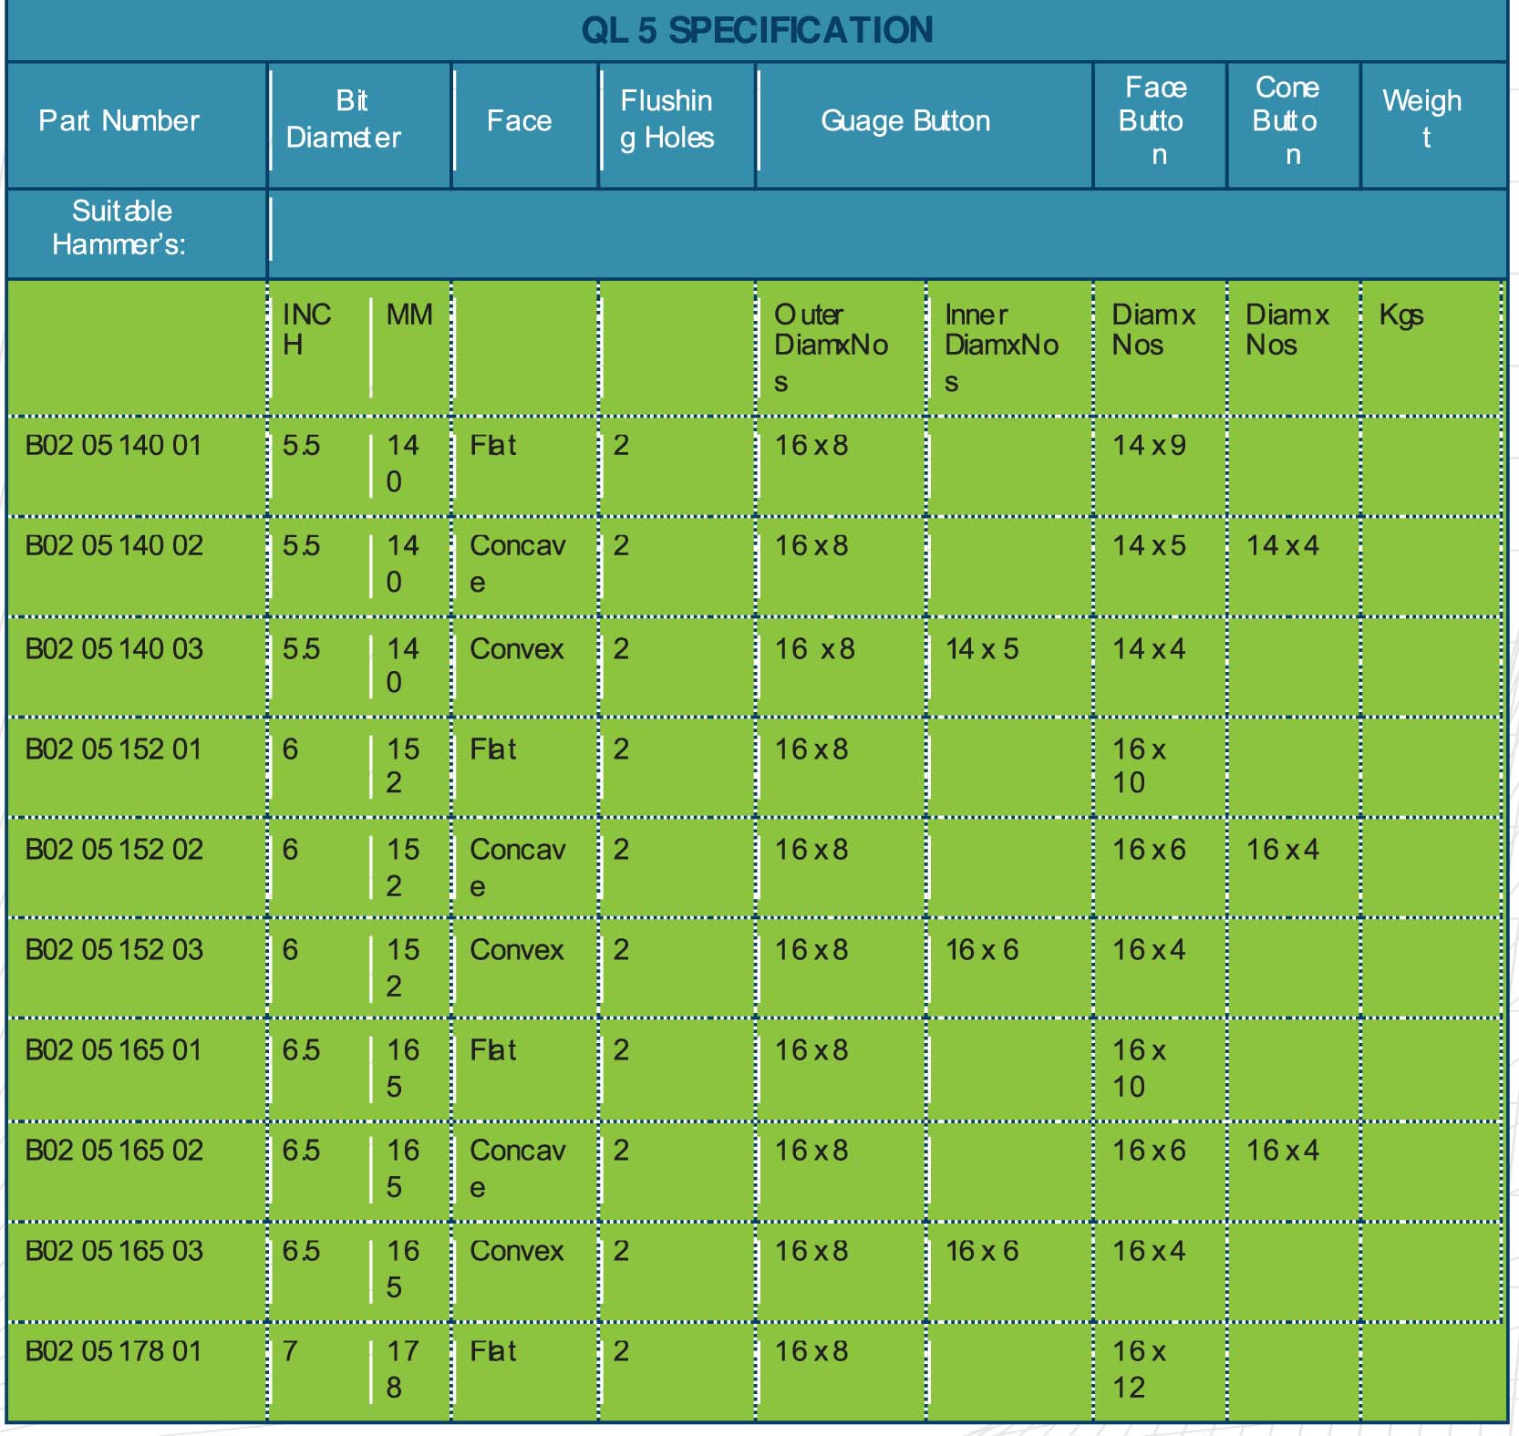Select part number B02 05 152 02
This screenshot has height=1436, width=1519.
[x=114, y=849]
